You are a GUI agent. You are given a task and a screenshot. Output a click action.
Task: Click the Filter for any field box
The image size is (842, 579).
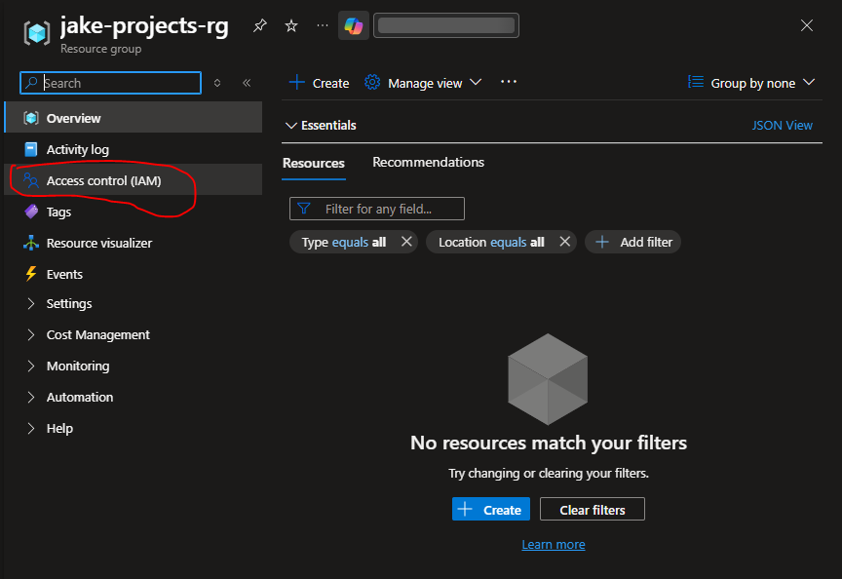pos(377,209)
